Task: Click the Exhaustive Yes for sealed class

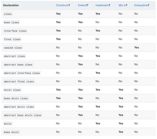Action: click(x=136, y=47)
